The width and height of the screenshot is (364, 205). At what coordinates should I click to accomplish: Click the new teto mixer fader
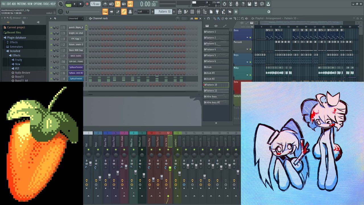pos(170,169)
